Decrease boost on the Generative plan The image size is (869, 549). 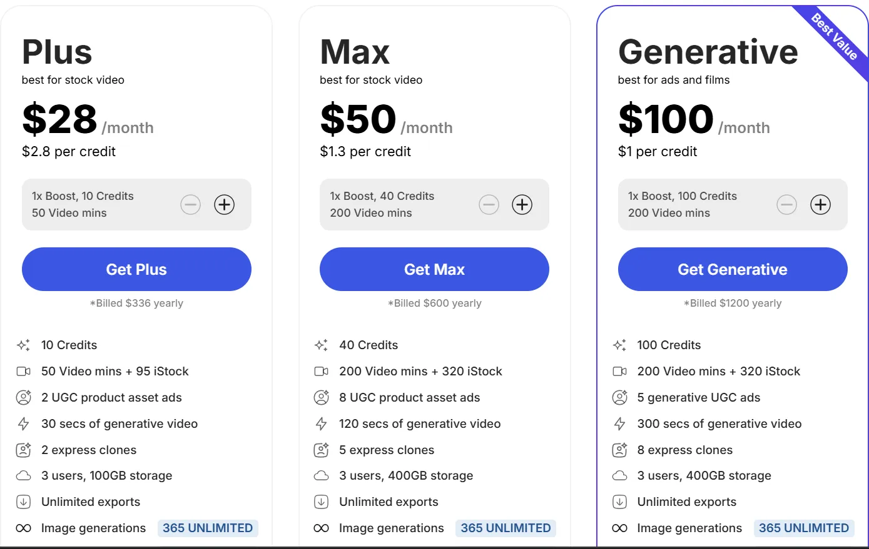point(787,205)
